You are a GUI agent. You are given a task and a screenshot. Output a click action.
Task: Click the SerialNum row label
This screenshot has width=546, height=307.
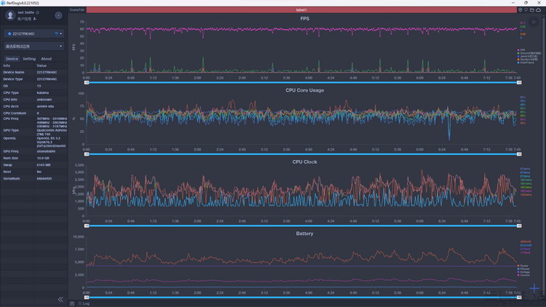tap(12, 178)
